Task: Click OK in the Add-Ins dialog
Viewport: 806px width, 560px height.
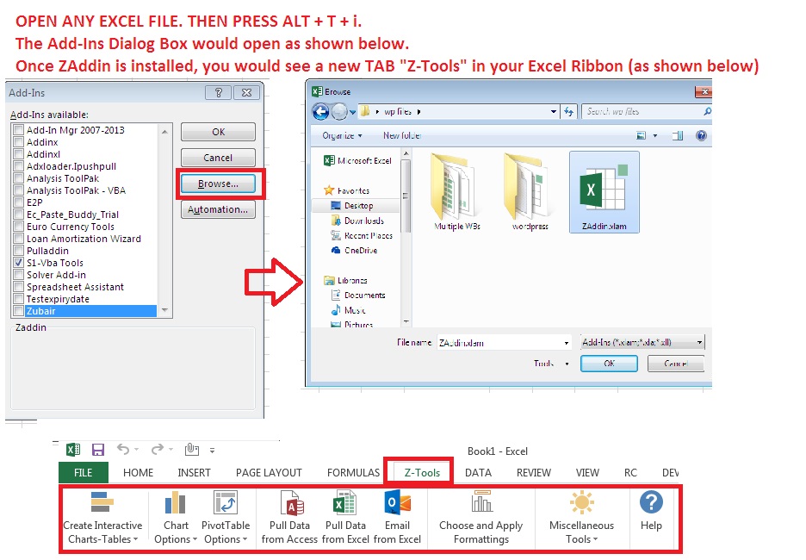Action: [218, 132]
